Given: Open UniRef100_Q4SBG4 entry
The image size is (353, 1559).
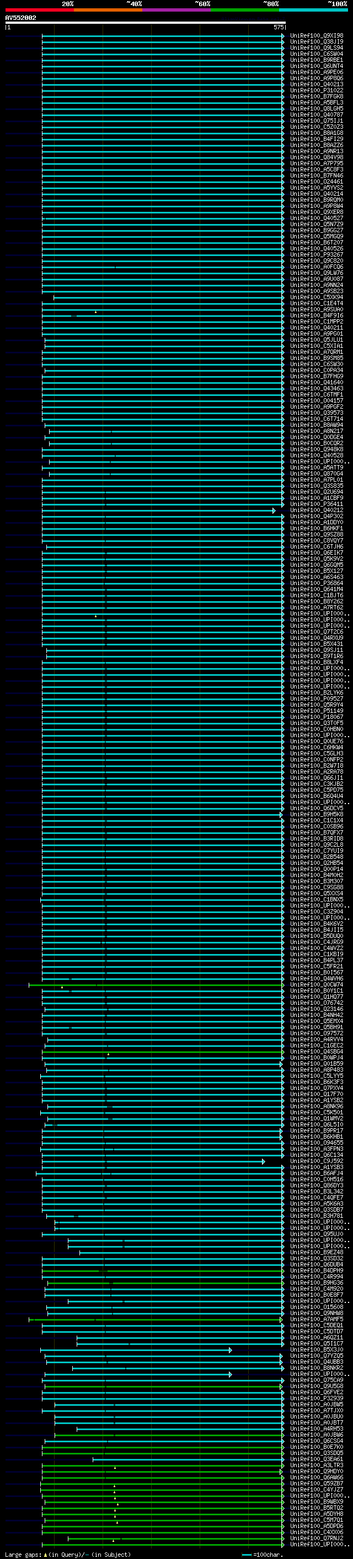Looking at the screenshot, I should point(317,1051).
